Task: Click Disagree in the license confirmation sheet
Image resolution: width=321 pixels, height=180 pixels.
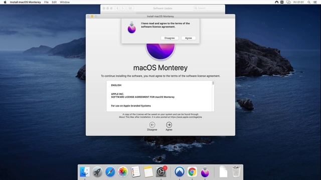Action: pos(170,38)
